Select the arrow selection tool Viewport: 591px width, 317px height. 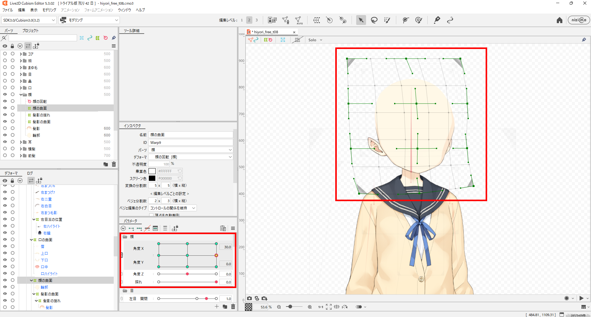click(361, 20)
